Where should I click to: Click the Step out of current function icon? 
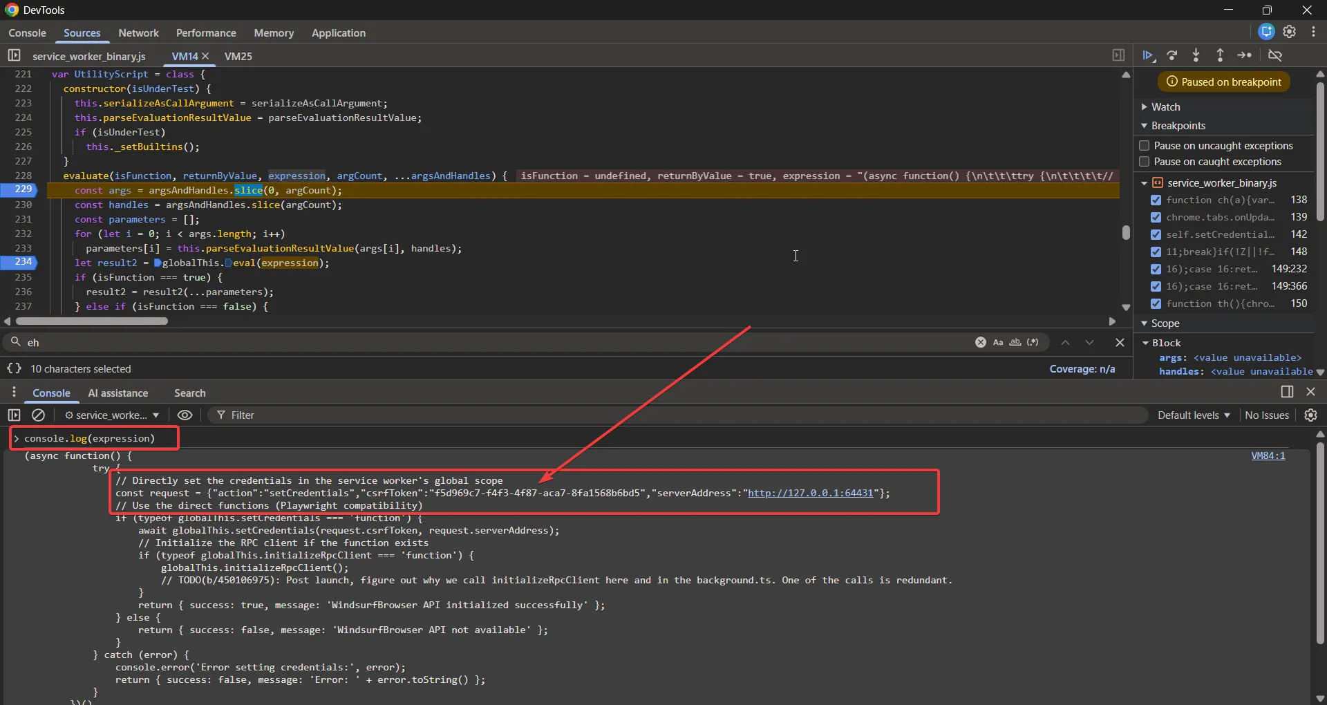tap(1220, 55)
